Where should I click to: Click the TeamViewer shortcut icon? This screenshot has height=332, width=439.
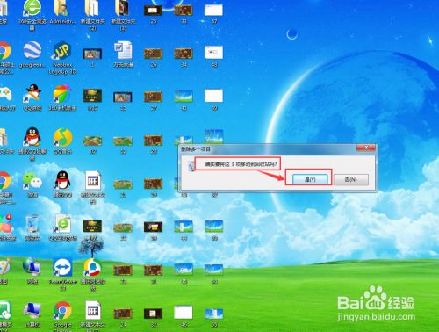[x=62, y=274]
